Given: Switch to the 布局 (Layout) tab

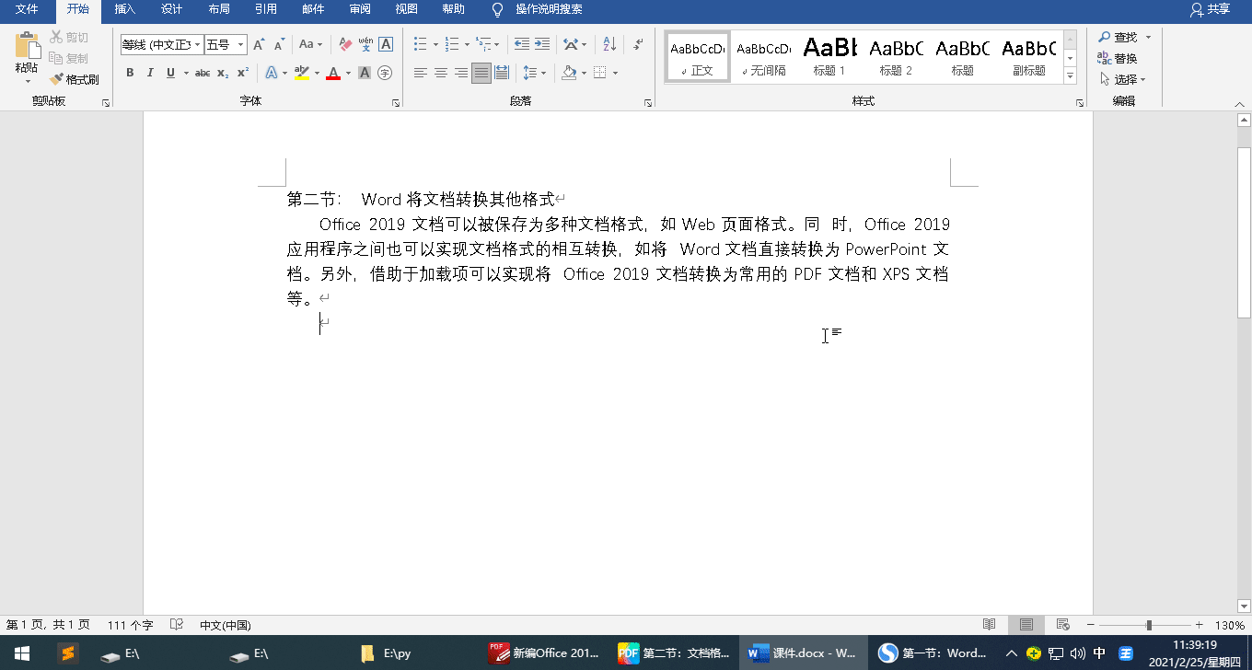Looking at the screenshot, I should coord(219,9).
